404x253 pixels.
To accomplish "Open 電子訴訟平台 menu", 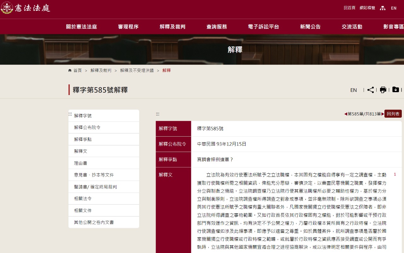I will 264,27.
